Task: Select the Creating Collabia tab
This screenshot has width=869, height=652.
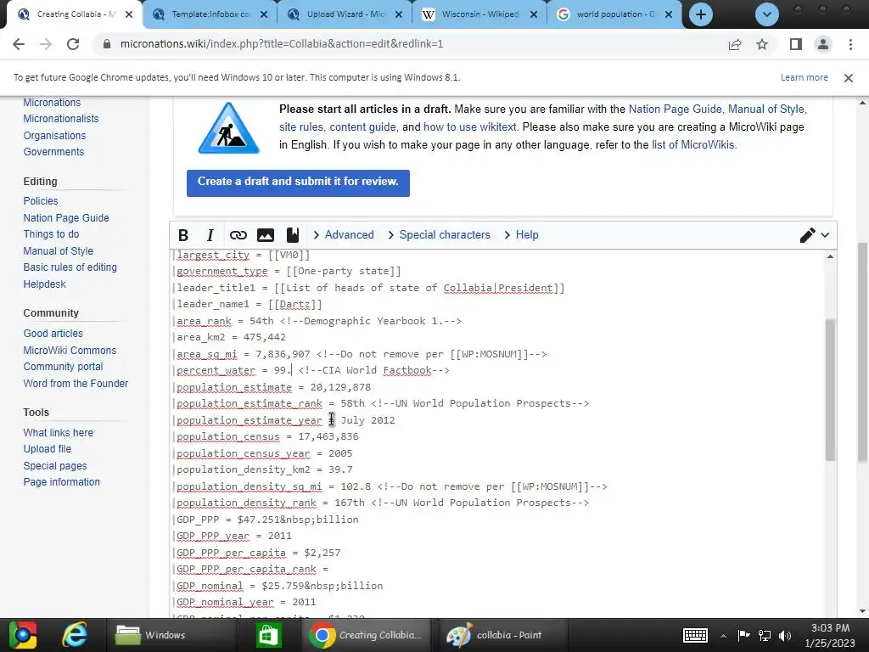Action: [75, 14]
